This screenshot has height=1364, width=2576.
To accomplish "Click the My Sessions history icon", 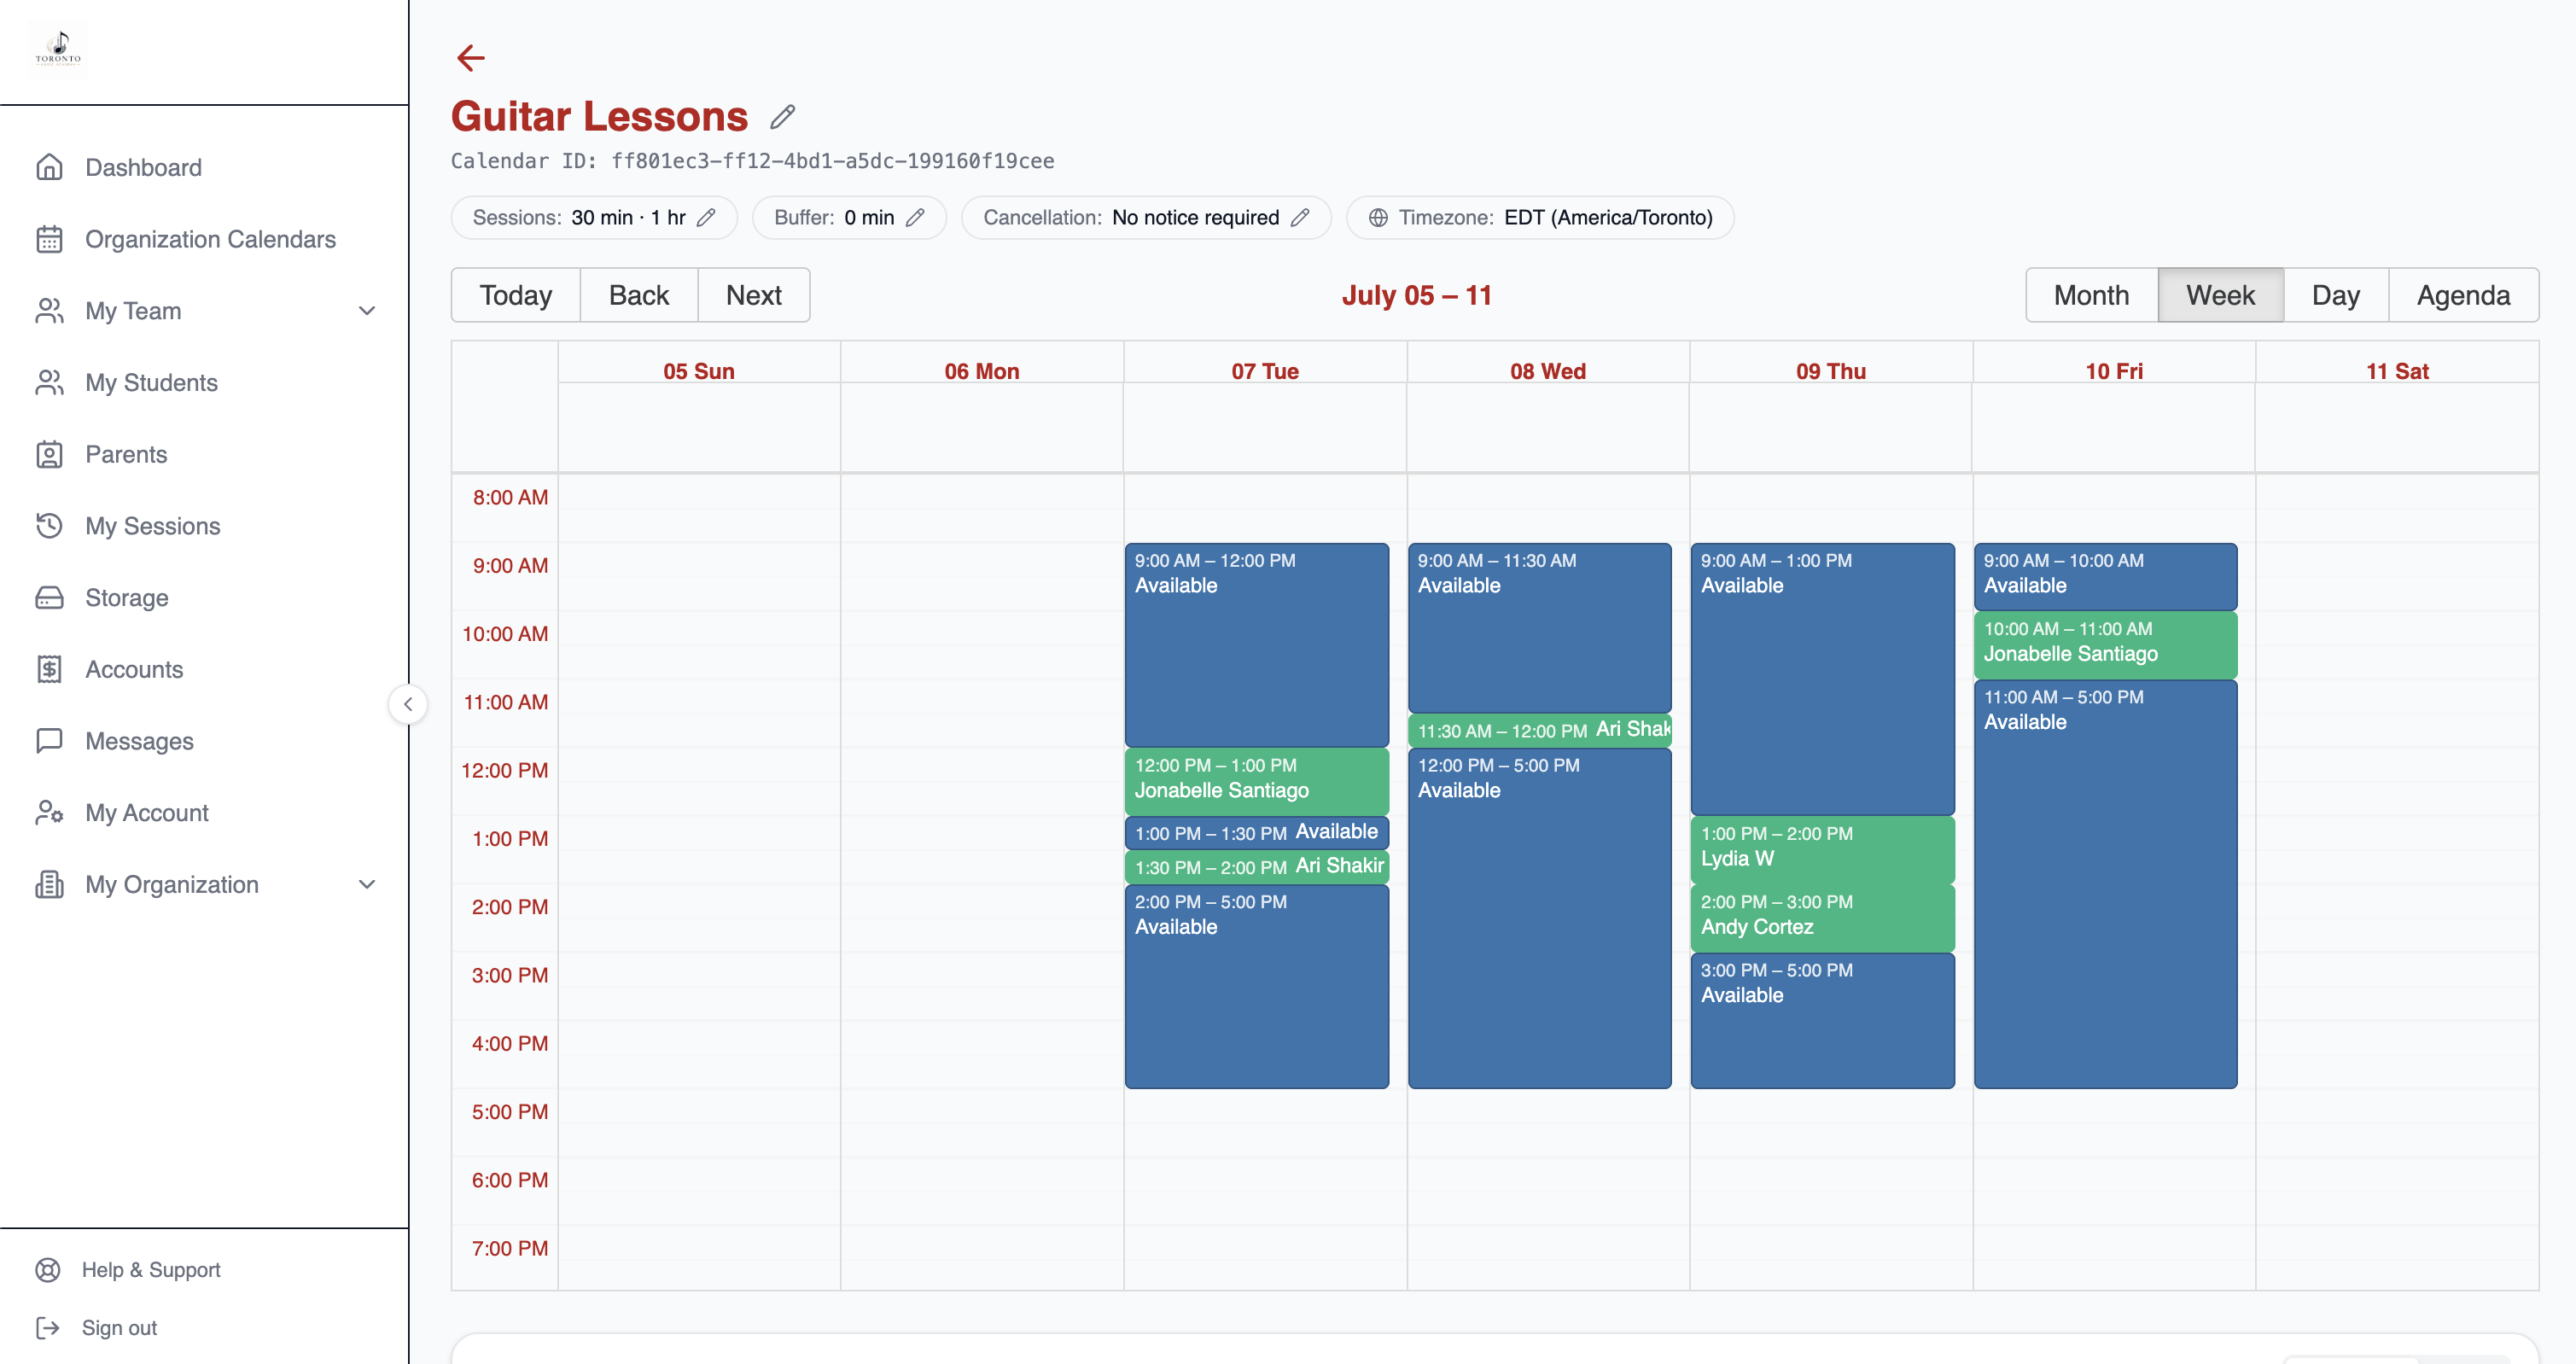I will click(49, 526).
